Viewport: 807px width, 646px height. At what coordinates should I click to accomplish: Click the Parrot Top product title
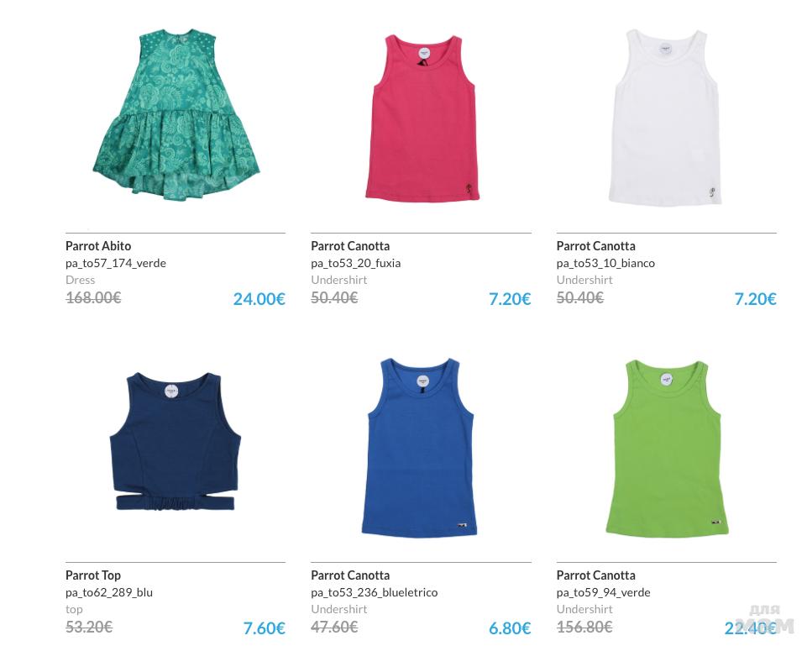[93, 575]
